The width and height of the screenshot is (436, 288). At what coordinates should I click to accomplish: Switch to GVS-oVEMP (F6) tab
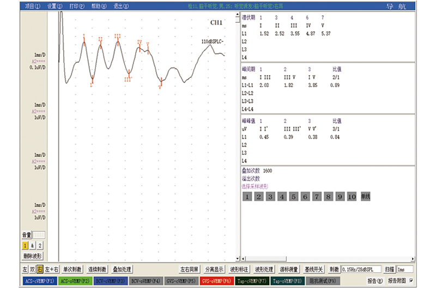coord(218,281)
